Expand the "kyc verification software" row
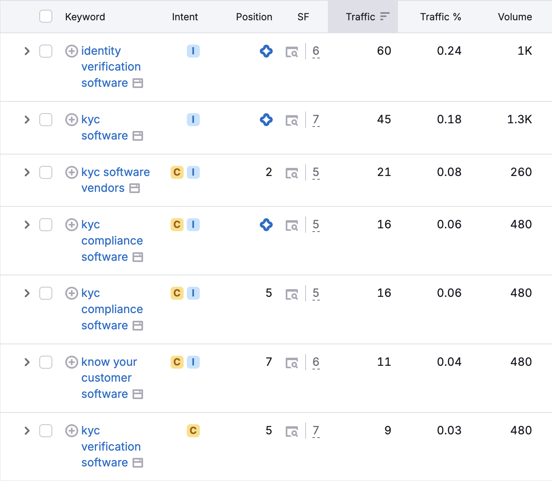 tap(27, 431)
